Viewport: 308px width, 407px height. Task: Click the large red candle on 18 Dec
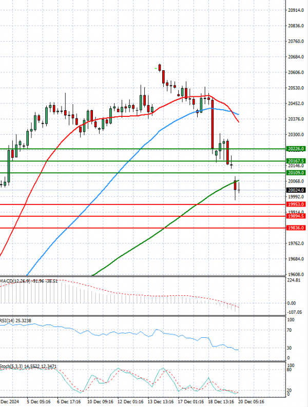[x=213, y=125]
